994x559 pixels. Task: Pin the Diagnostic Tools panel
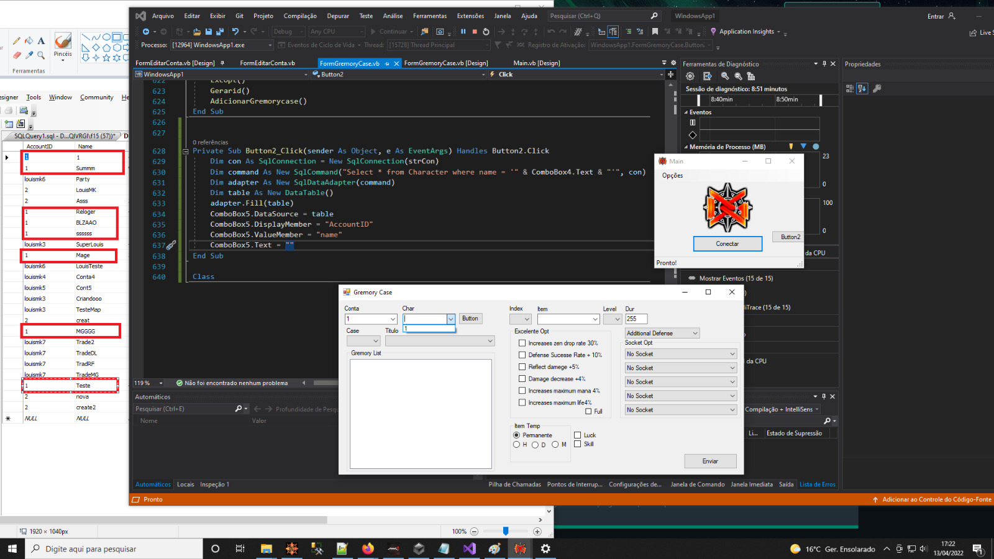click(x=824, y=64)
